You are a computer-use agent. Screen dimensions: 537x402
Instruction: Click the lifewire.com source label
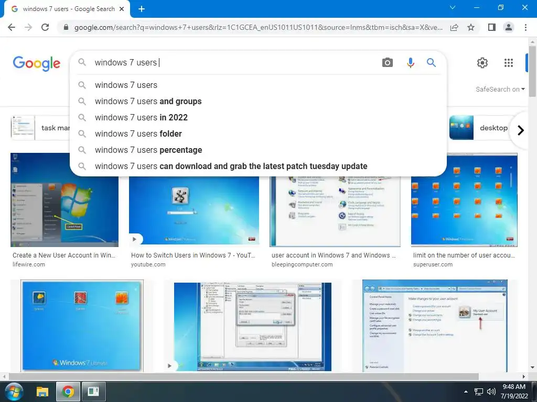click(29, 264)
